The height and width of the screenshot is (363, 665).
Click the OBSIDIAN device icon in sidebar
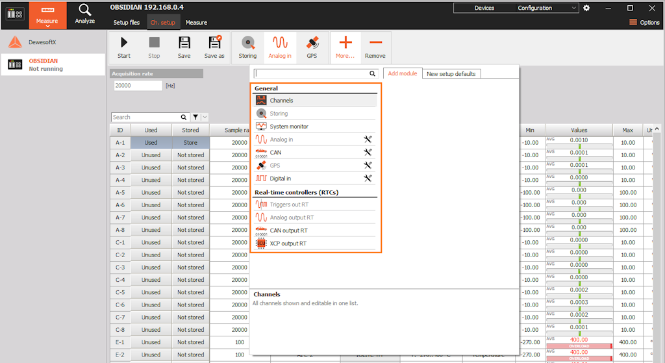coord(15,64)
